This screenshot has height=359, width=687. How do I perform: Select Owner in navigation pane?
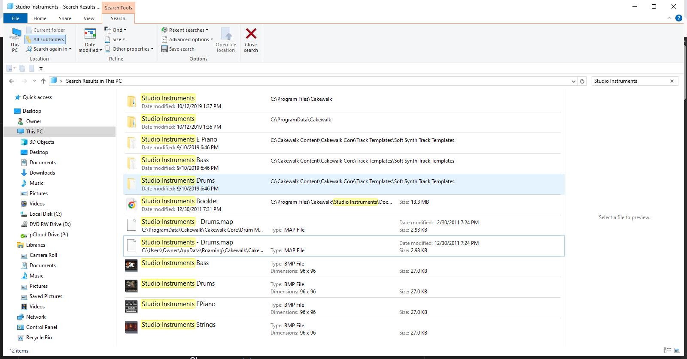click(30, 121)
